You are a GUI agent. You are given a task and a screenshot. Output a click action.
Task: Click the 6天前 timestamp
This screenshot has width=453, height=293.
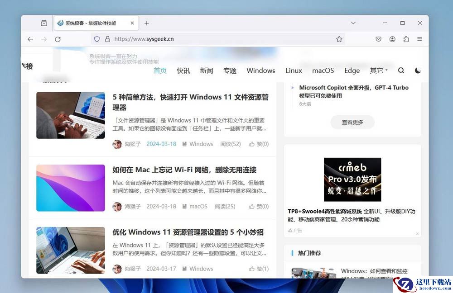[x=305, y=104]
